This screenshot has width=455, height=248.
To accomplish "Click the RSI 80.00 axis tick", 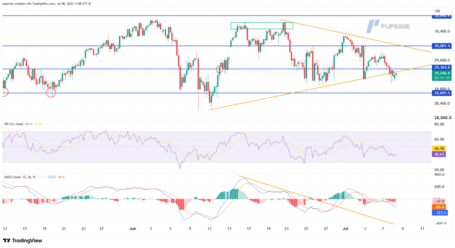I will click(439, 124).
